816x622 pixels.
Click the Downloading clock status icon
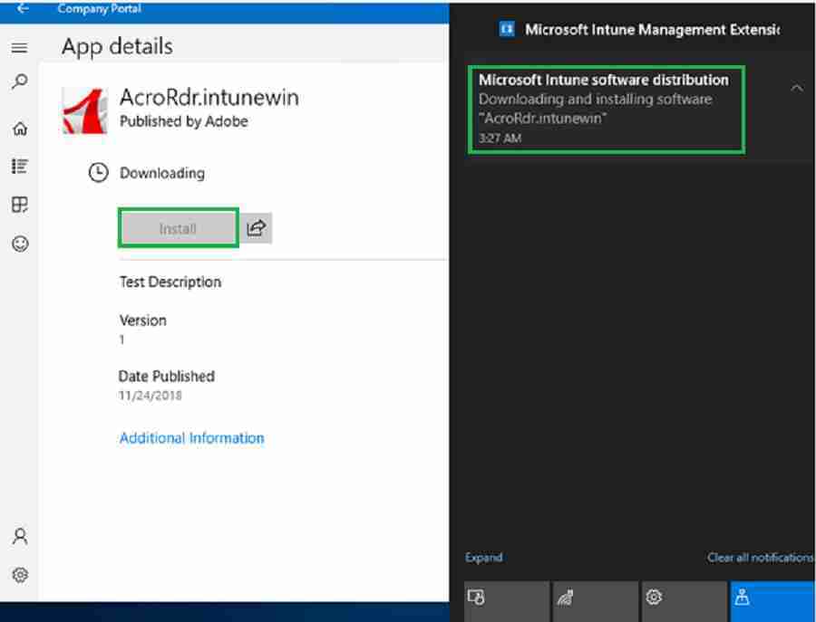coord(98,173)
